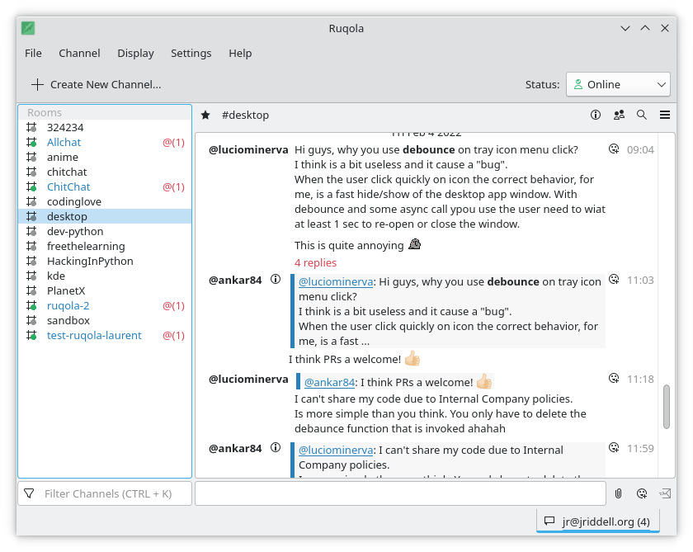Screen dimensions: 693x552
Task: Open emoji picker beside message input
Action: (641, 493)
